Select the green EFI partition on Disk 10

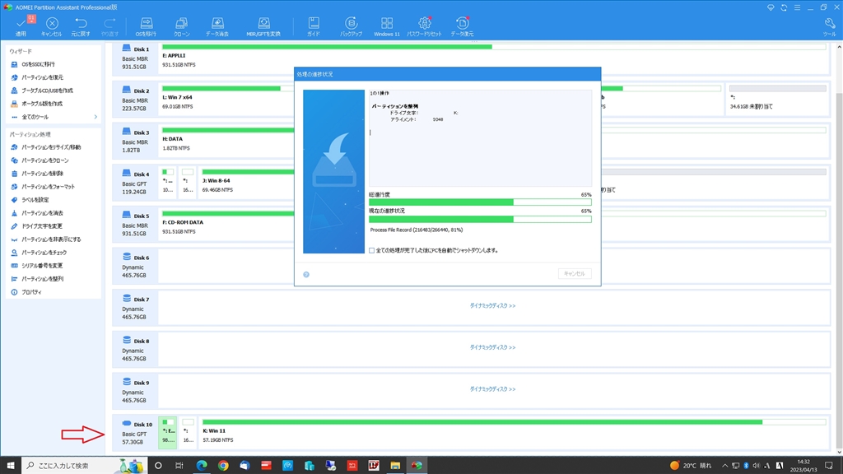[168, 433]
